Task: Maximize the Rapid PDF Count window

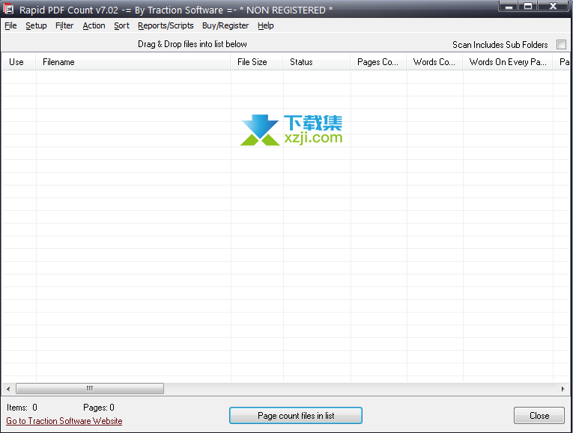Action: coord(528,6)
